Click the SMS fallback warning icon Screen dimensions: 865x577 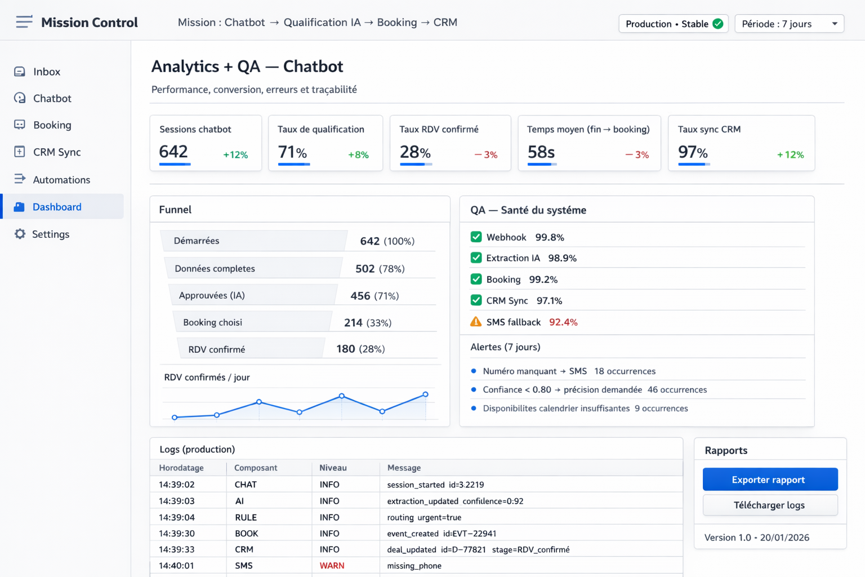click(x=476, y=322)
